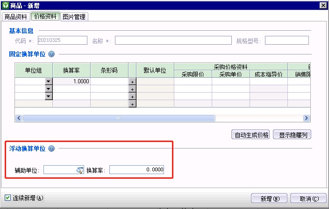Expand 单位组 dropdown in first row

click(x=48, y=81)
